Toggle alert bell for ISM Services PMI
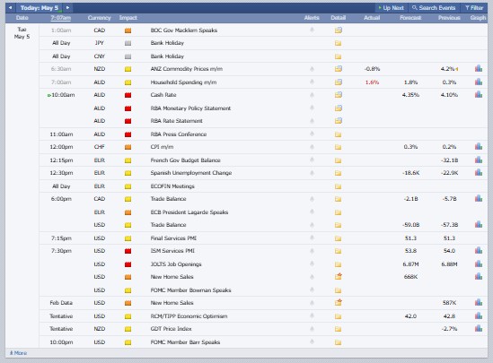 pyautogui.click(x=312, y=251)
